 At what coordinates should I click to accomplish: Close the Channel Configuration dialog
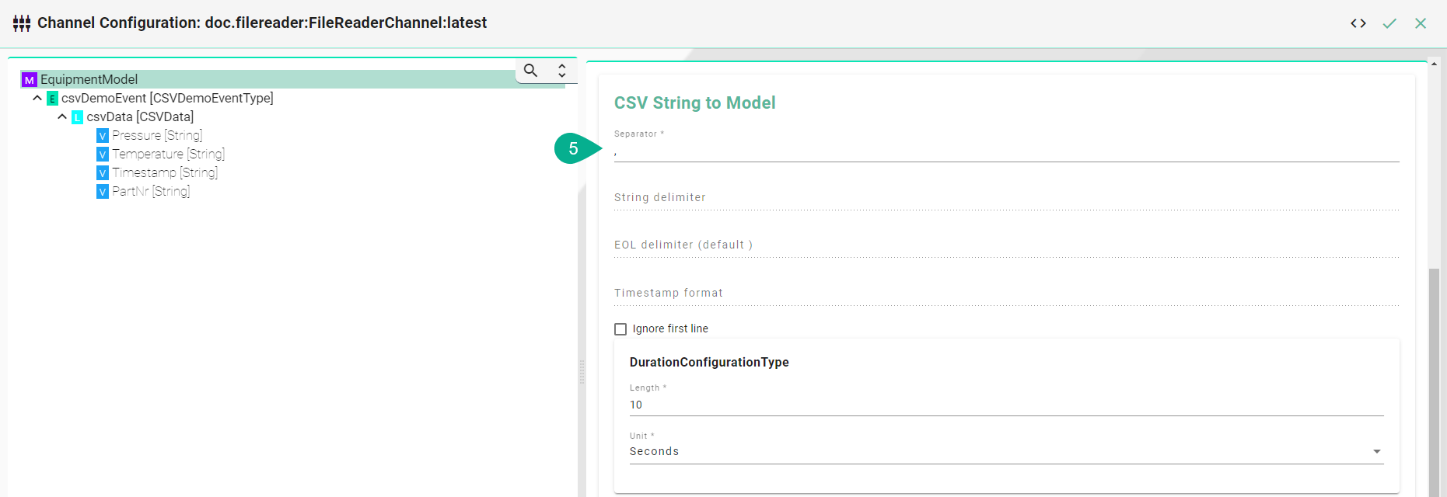tap(1421, 23)
